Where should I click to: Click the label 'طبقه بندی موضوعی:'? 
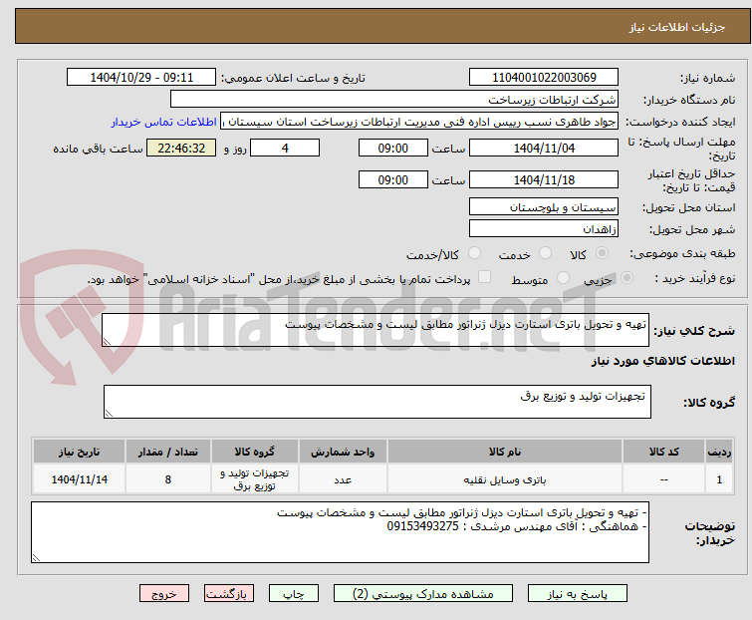point(682,253)
